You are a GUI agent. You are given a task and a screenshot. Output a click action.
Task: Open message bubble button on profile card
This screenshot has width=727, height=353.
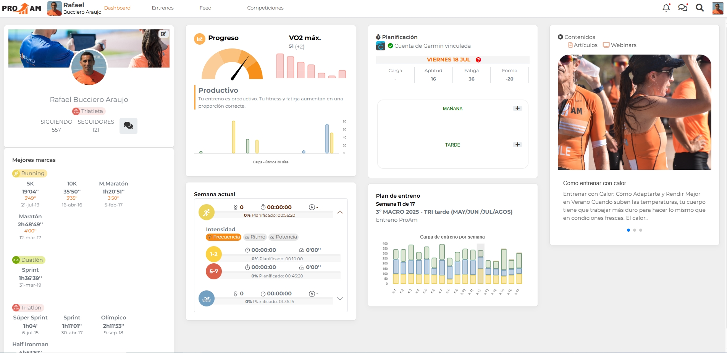point(128,126)
